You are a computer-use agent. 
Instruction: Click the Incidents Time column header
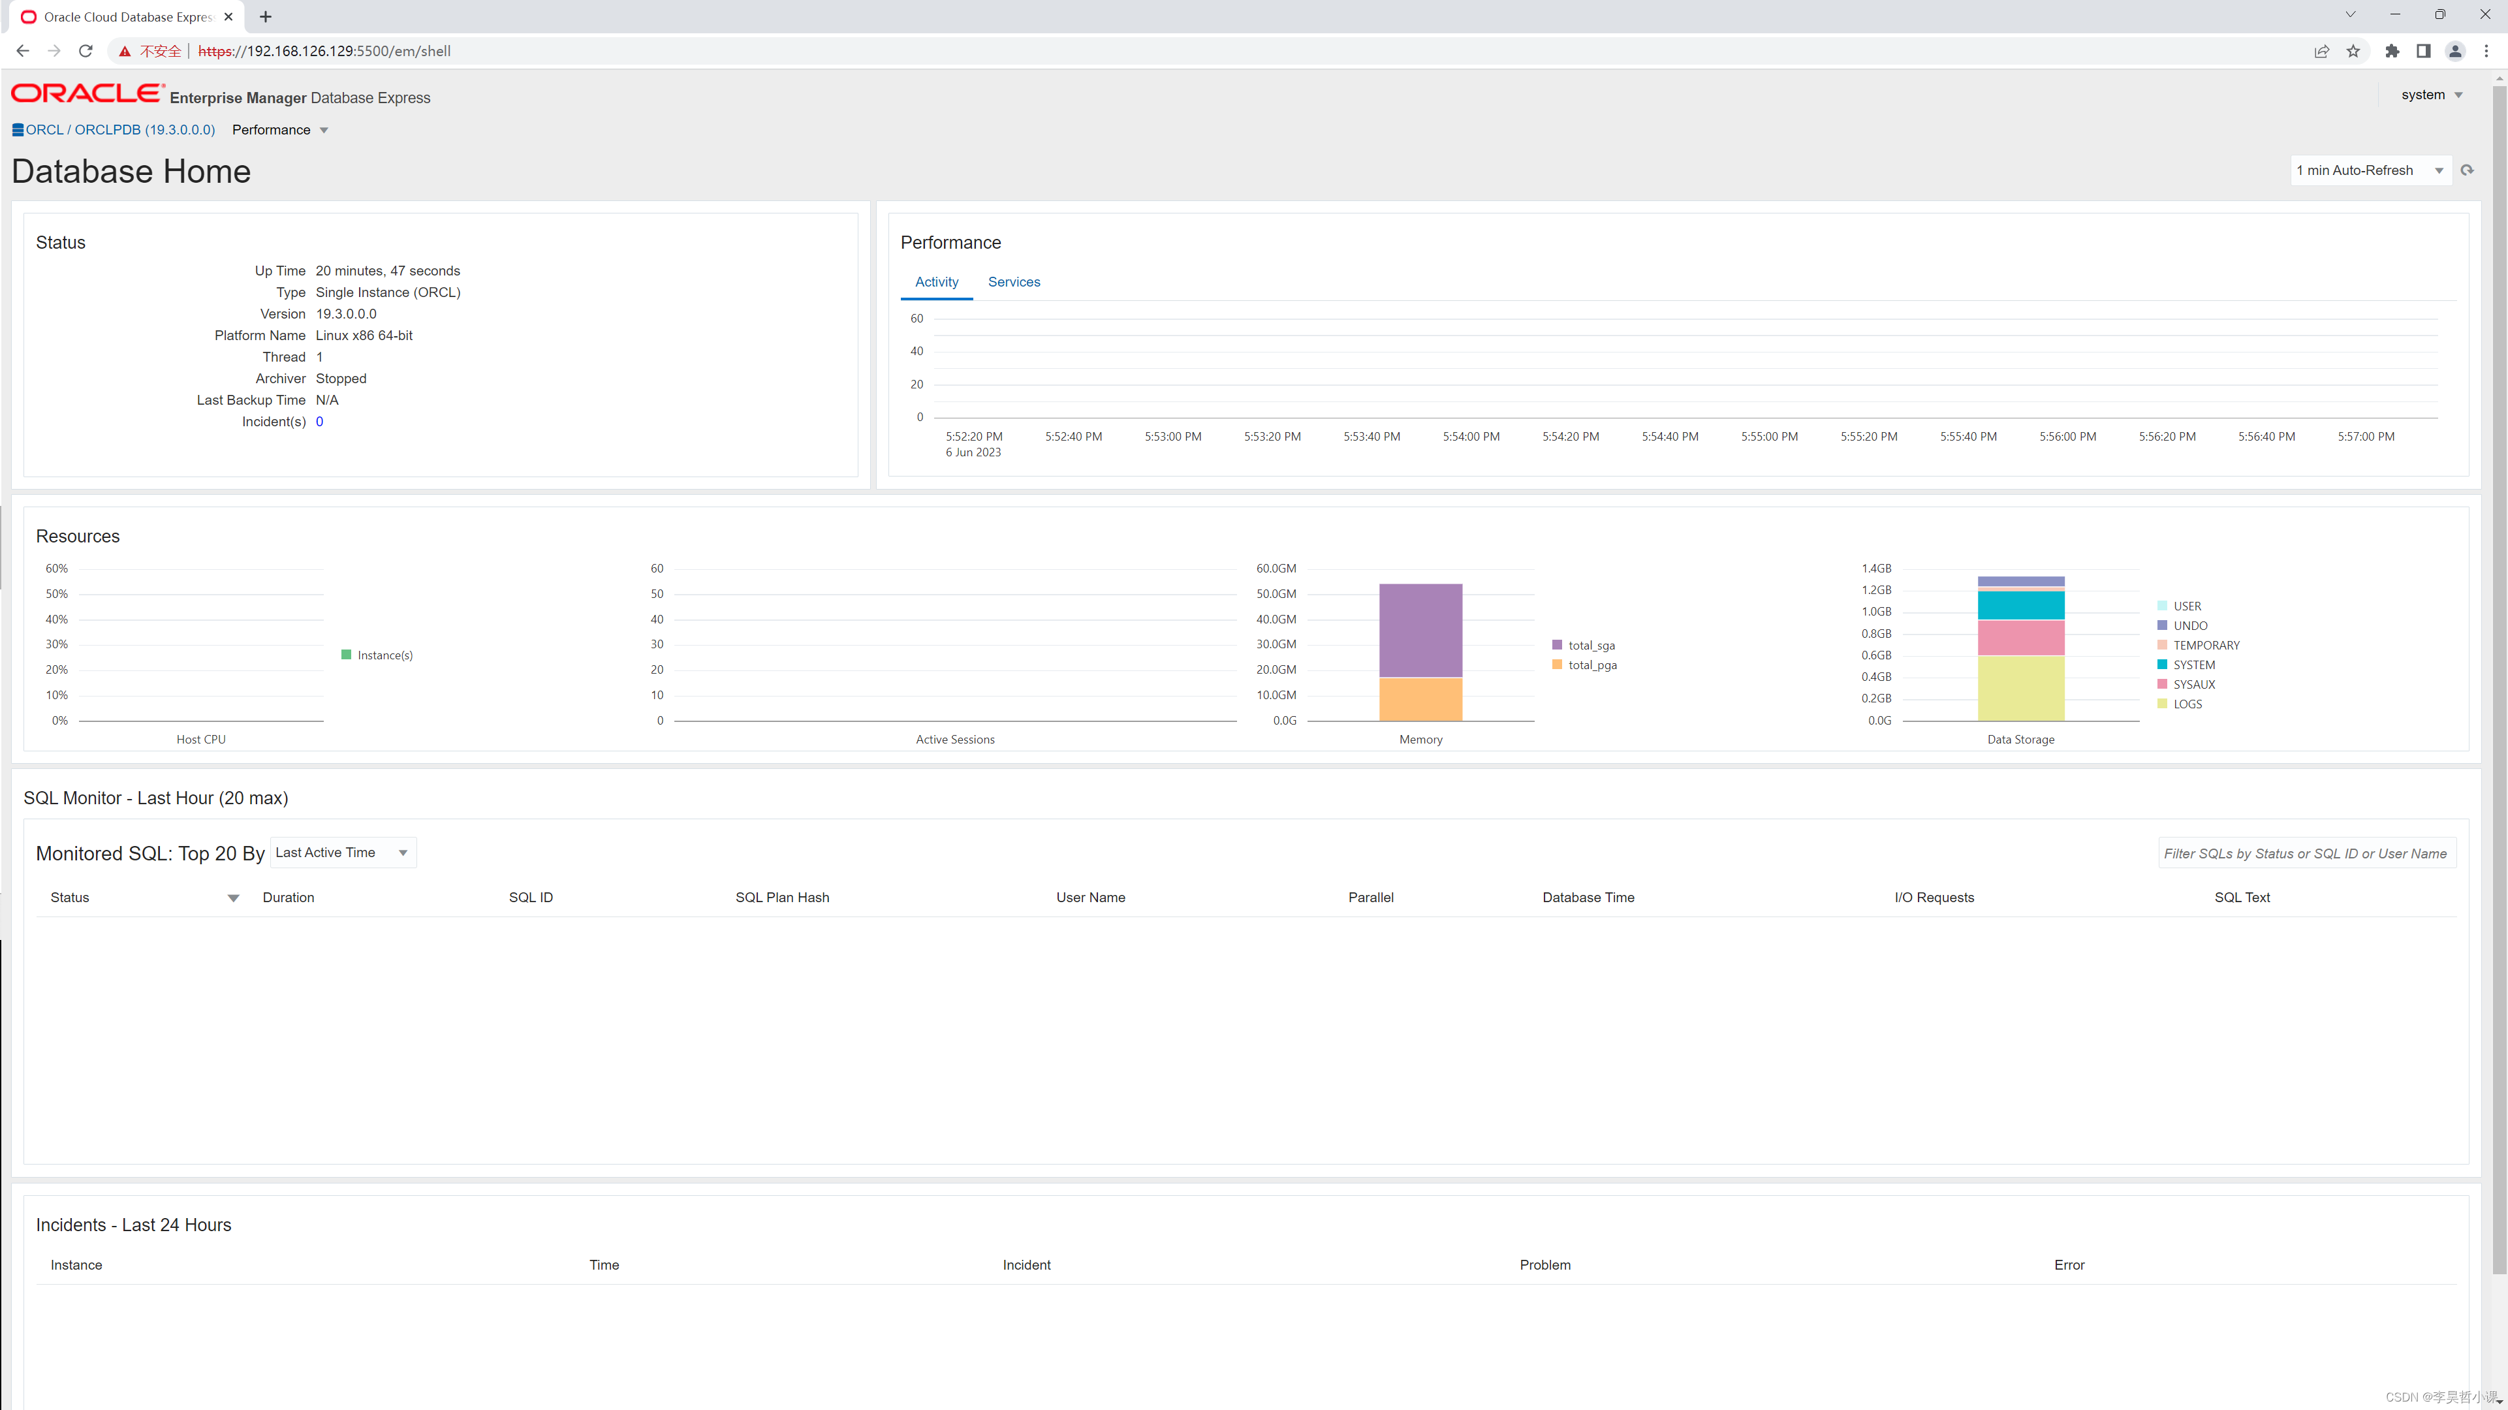tap(604, 1265)
